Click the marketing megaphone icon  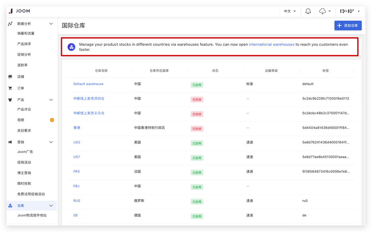coord(10,142)
